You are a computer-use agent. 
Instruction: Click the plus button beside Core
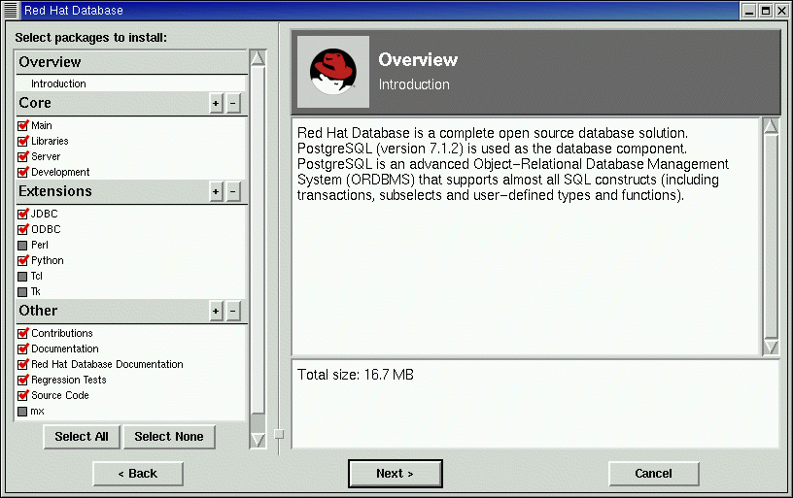[x=216, y=104]
